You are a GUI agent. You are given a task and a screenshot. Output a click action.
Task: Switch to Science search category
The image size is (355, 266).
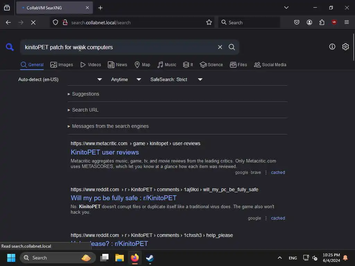click(x=211, y=65)
